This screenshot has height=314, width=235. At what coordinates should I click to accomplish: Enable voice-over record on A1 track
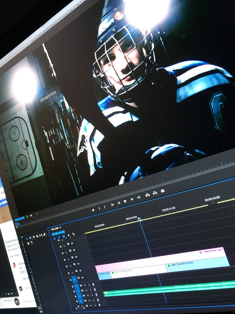[x=93, y=284]
